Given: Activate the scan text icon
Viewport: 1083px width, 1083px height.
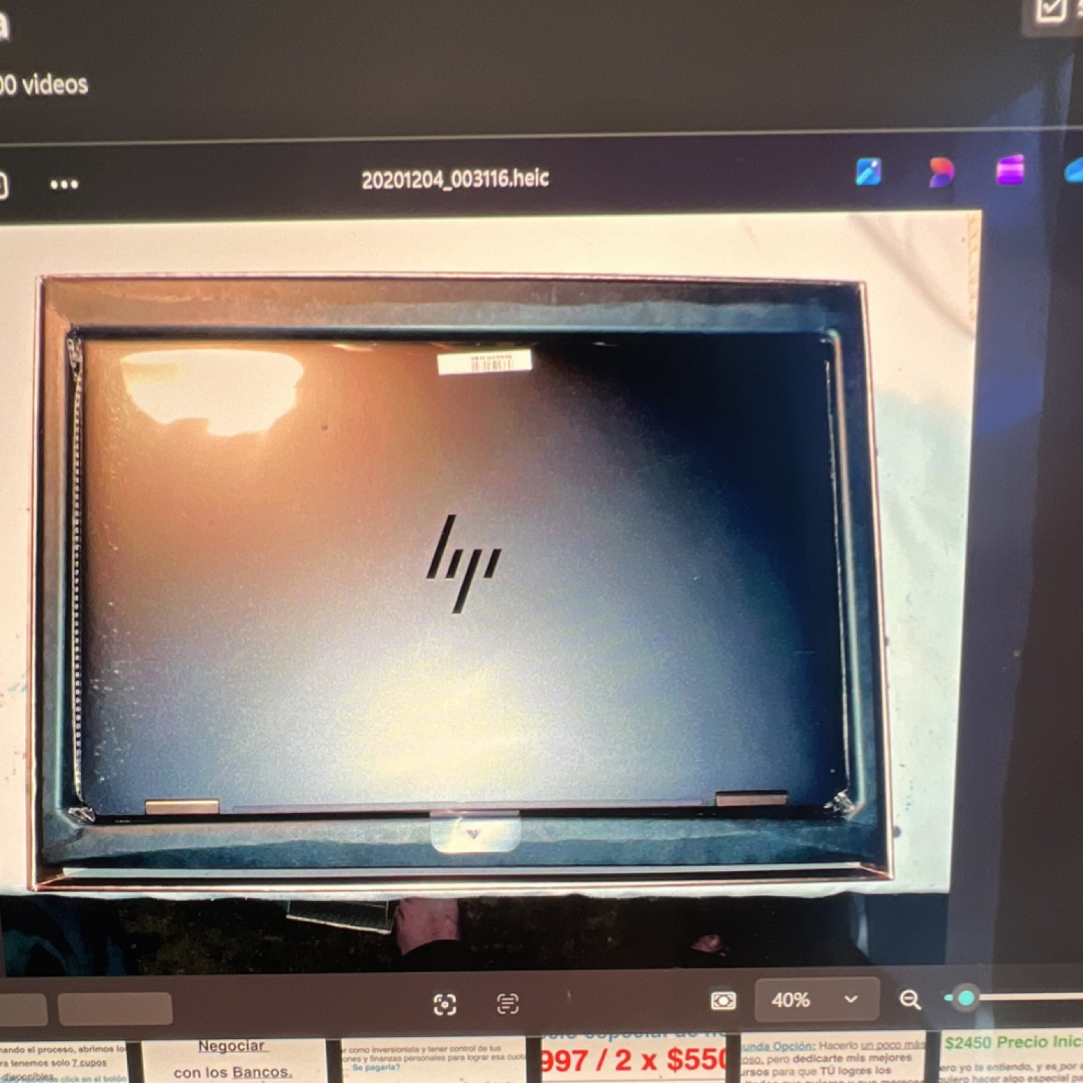Looking at the screenshot, I should point(508,1003).
